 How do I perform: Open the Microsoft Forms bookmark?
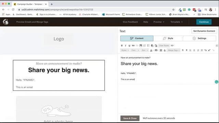coord(111,14)
